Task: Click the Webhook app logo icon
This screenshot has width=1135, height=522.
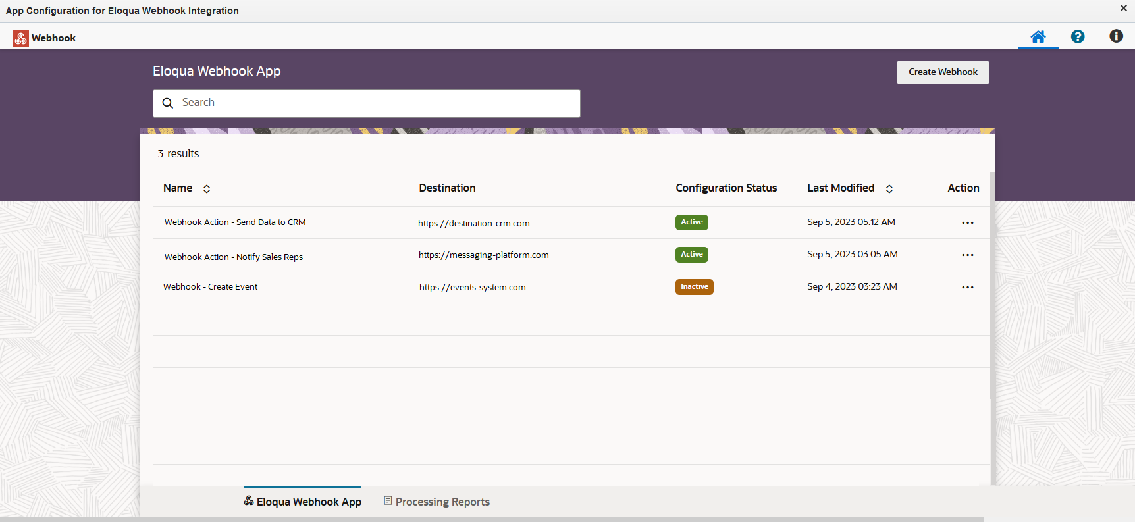Action: [x=20, y=38]
